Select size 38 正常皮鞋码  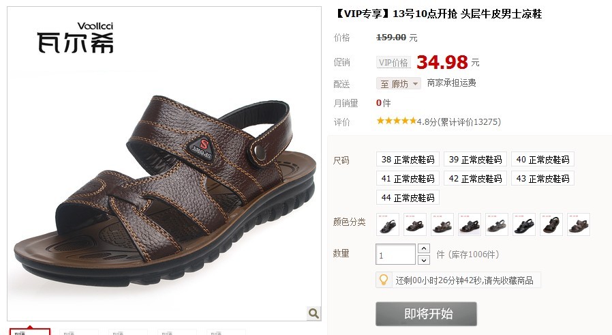click(408, 160)
